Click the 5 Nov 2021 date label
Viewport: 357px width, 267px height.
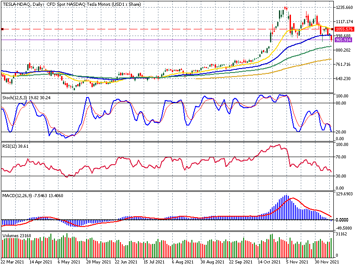click(x=297, y=262)
